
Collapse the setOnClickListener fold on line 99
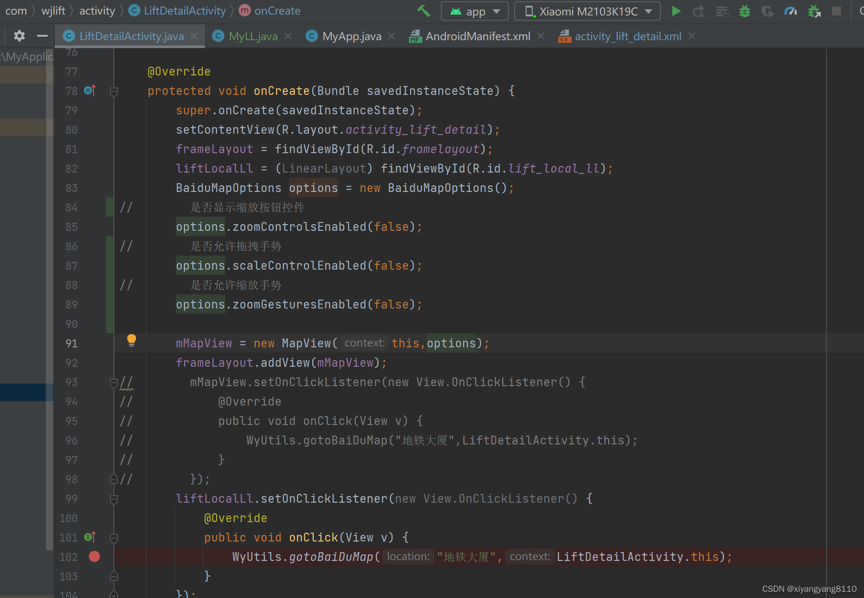pyautogui.click(x=114, y=499)
